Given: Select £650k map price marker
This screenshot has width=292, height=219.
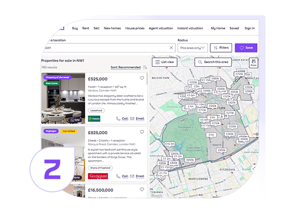Looking at the screenshot, I should 213,106.
